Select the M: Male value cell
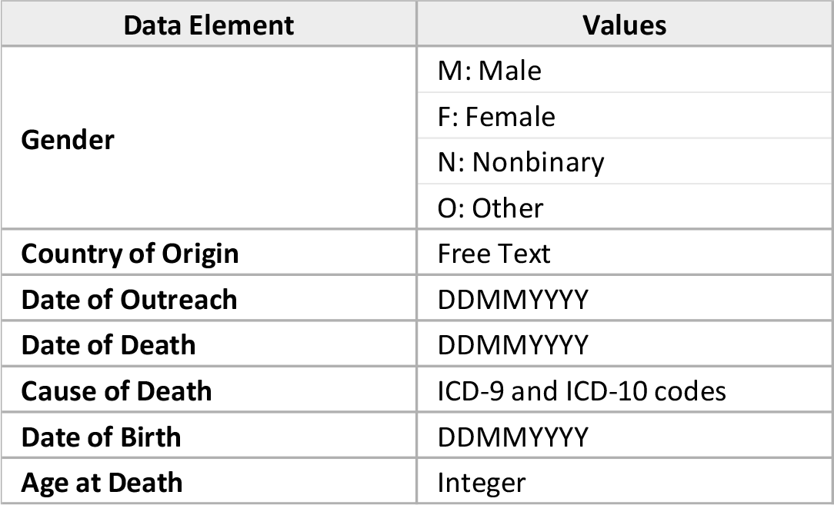This screenshot has width=834, height=505. tap(625, 70)
